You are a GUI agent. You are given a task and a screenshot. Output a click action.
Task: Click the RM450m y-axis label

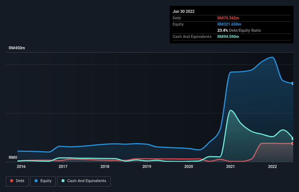[x=17, y=48]
